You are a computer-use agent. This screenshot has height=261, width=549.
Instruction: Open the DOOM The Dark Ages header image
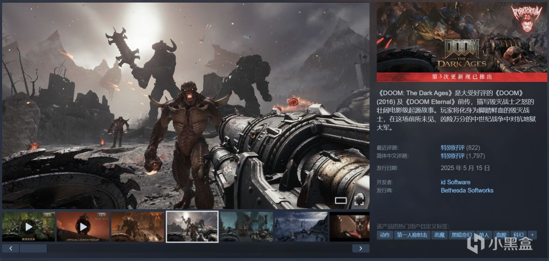pos(462,42)
